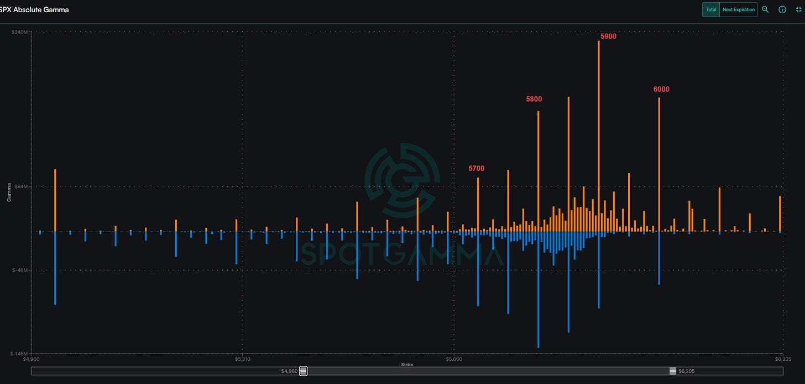The height and width of the screenshot is (384, 805).
Task: Click the left strike range handle at $4,960
Action: (x=303, y=371)
